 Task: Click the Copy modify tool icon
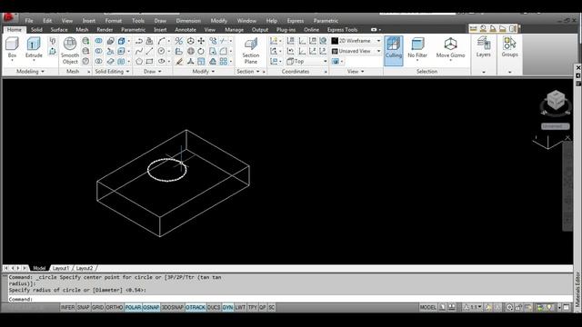click(x=213, y=41)
